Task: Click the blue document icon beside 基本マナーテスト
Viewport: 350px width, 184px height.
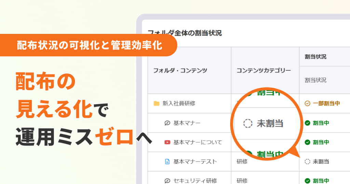Action: (167, 161)
